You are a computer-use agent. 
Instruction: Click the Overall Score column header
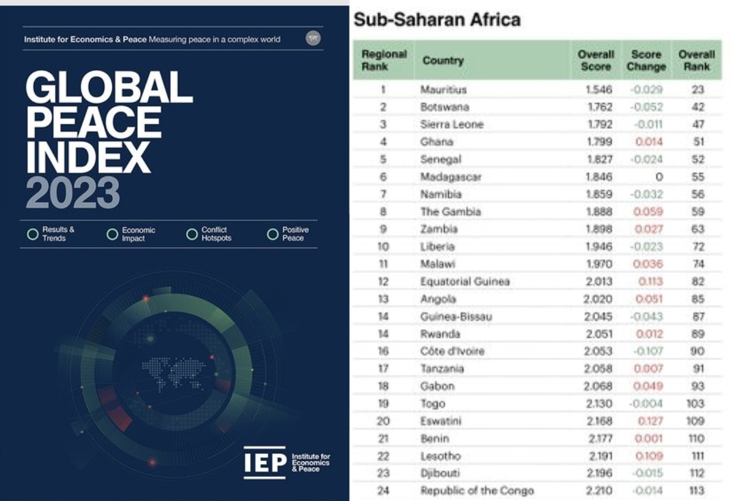point(596,60)
